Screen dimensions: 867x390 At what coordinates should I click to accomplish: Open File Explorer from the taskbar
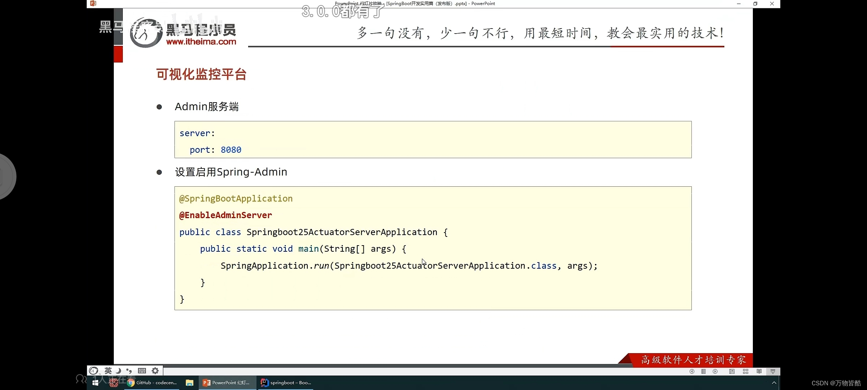(x=189, y=382)
